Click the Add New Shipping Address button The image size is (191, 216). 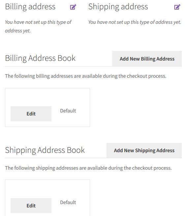144,150
